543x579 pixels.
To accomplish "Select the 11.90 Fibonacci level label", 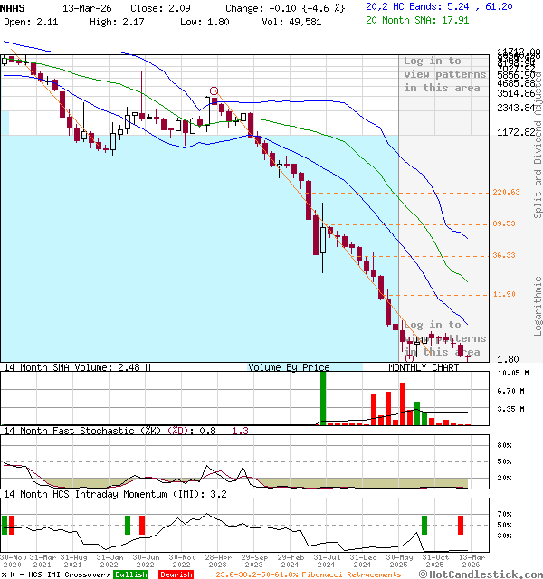I will click(x=506, y=295).
